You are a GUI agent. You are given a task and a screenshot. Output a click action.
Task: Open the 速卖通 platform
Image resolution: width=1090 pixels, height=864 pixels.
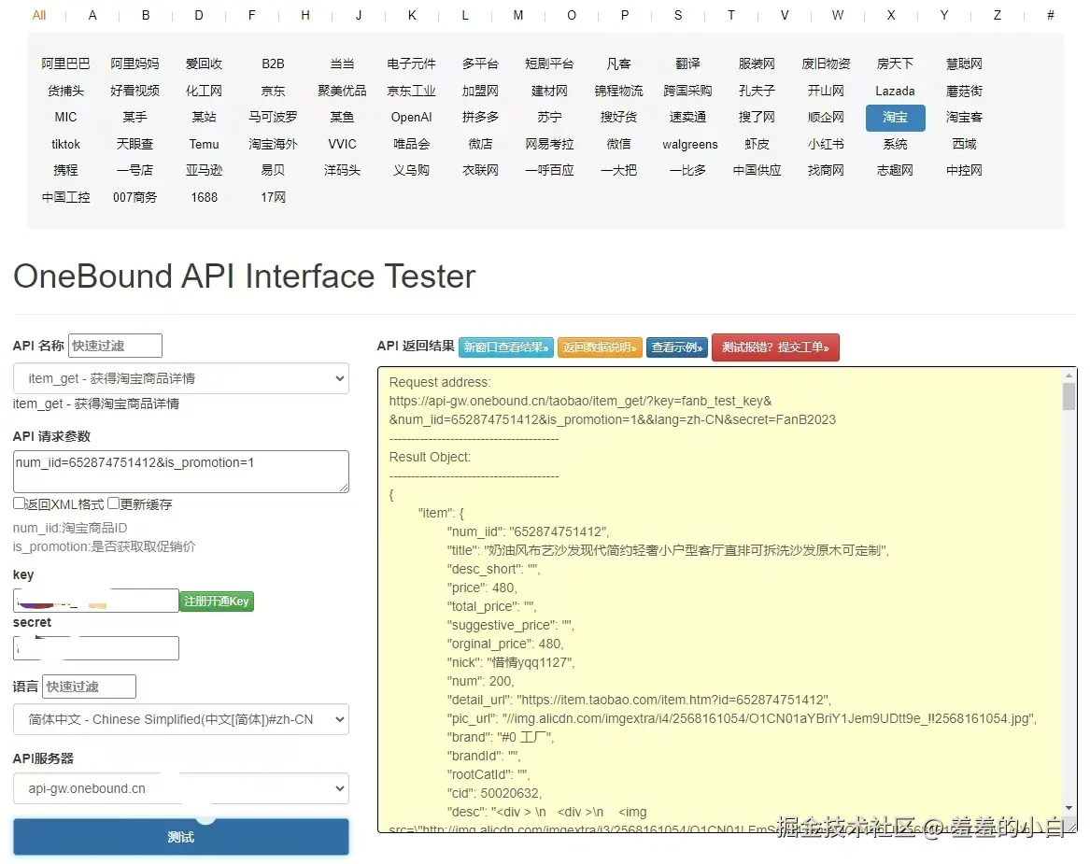[687, 118]
